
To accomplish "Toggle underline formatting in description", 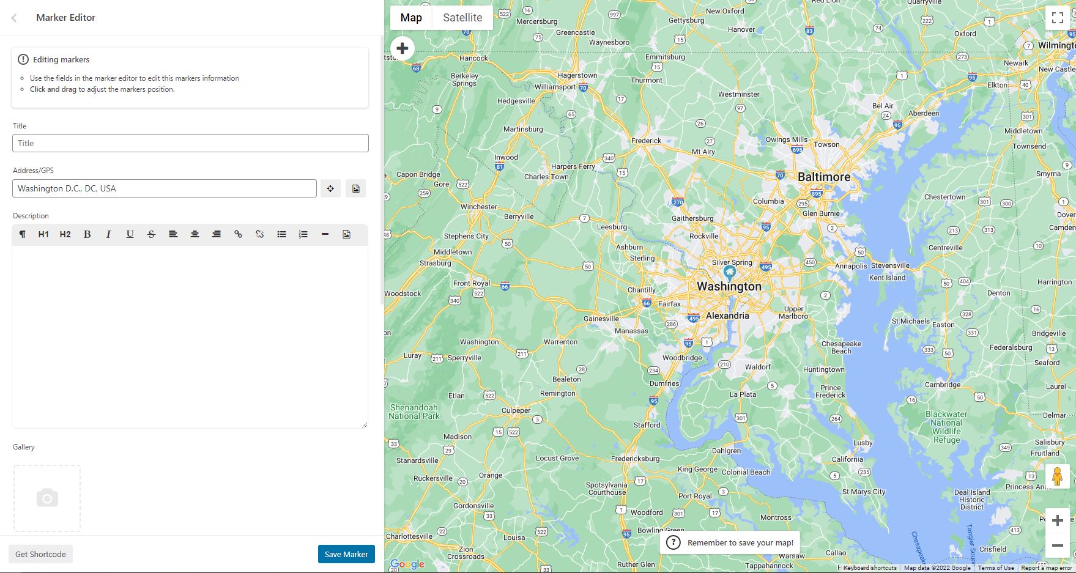I will point(130,234).
